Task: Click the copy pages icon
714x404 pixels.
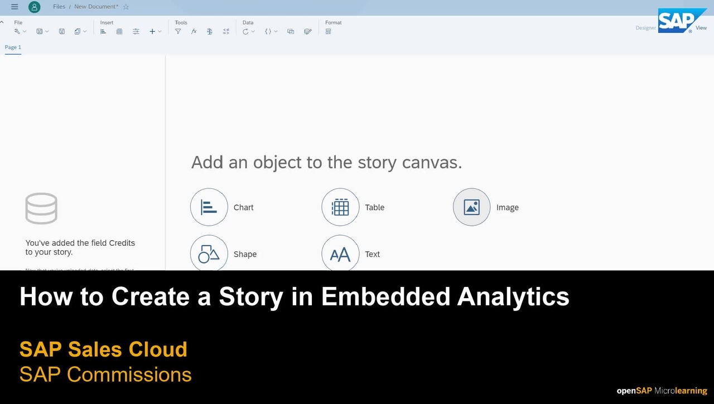Action: click(x=78, y=32)
